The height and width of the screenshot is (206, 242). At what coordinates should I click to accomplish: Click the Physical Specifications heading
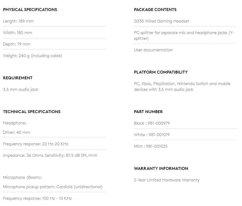coord(30,10)
